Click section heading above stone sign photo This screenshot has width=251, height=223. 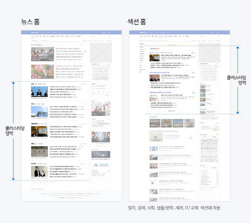(x=33, y=144)
